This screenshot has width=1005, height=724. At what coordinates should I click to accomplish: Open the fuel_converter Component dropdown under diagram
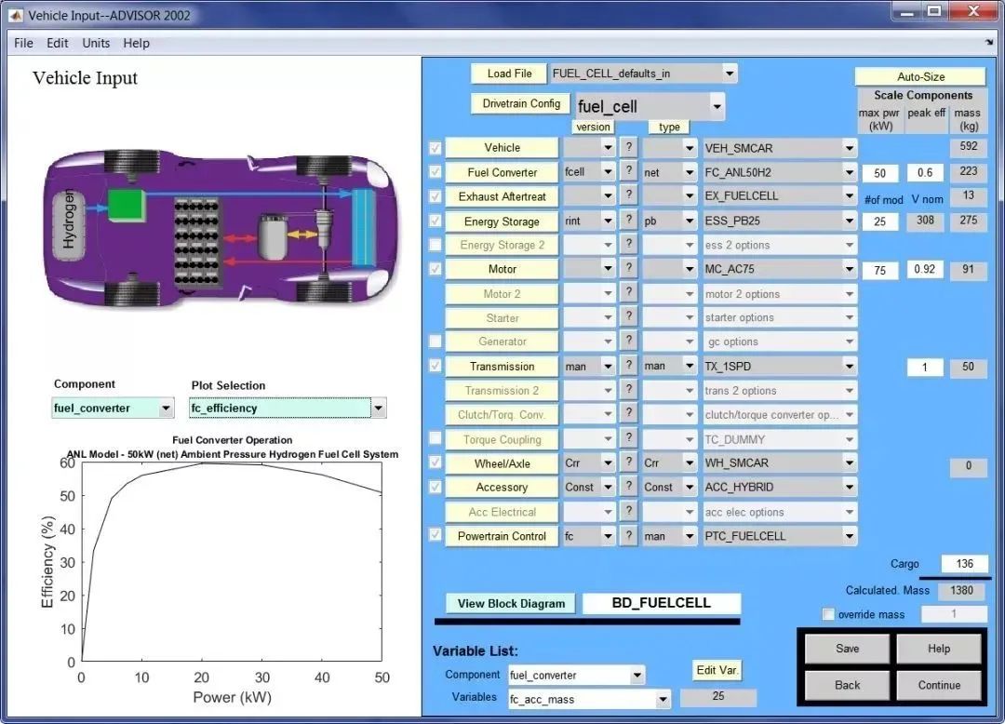coord(113,409)
